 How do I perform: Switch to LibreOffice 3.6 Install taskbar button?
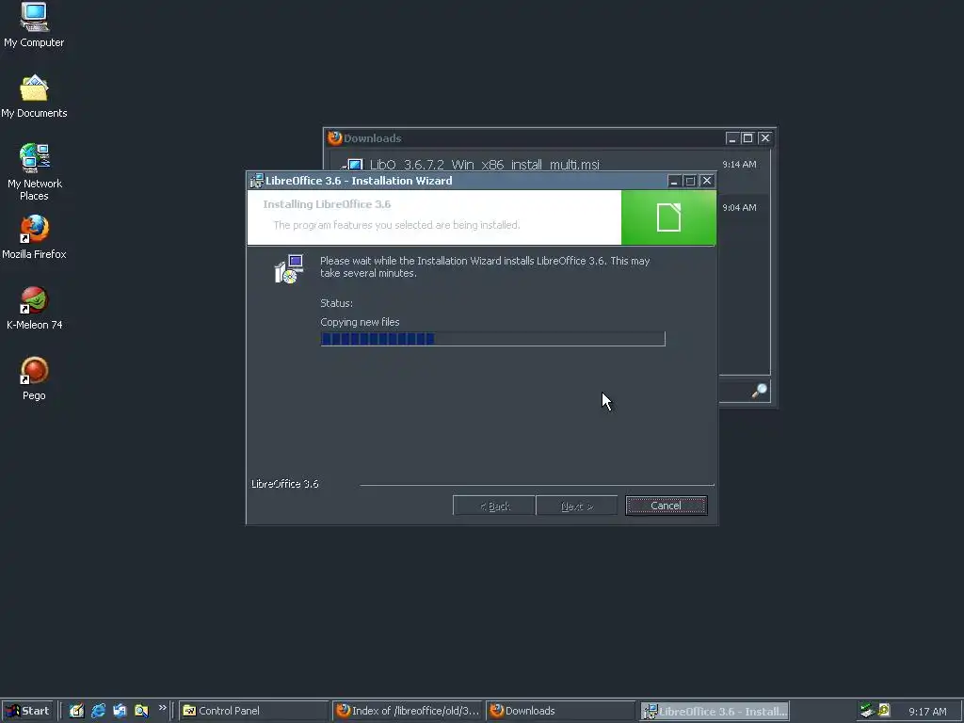tap(715, 711)
